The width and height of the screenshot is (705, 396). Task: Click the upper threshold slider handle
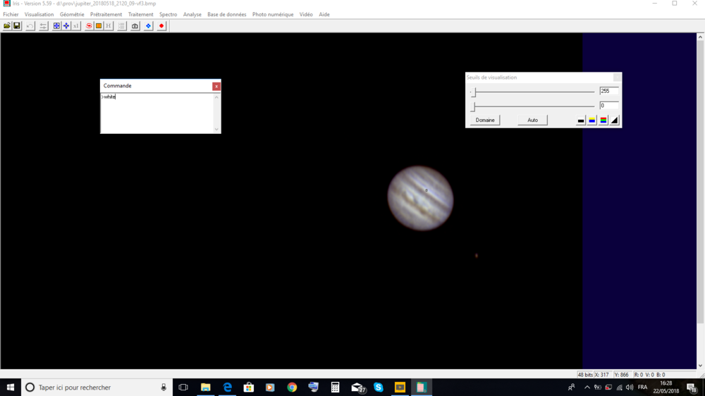474,92
